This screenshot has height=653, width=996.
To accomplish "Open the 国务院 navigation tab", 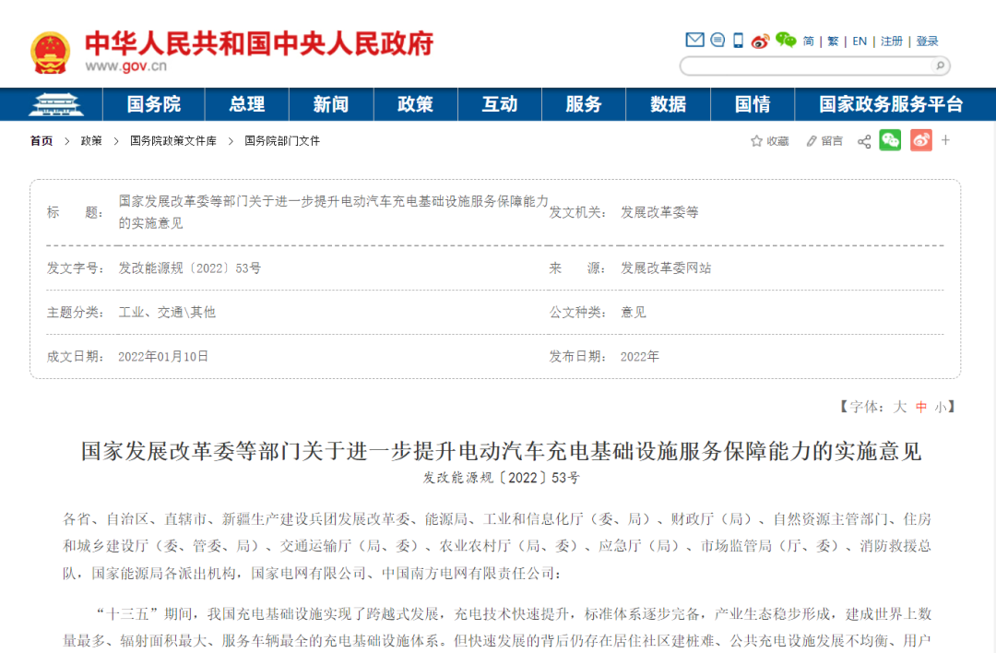I will point(154,104).
